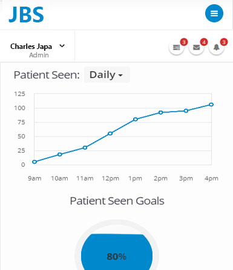Click the 12pm data point on chart
The image size is (233, 270).
[x=110, y=133]
